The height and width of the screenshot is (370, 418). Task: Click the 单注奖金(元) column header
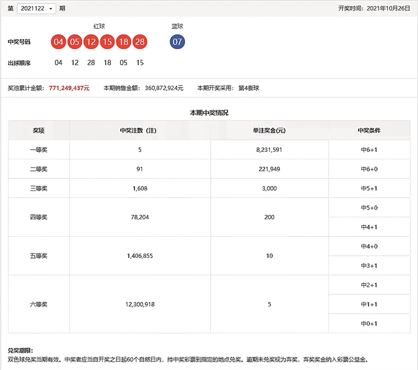pos(269,131)
